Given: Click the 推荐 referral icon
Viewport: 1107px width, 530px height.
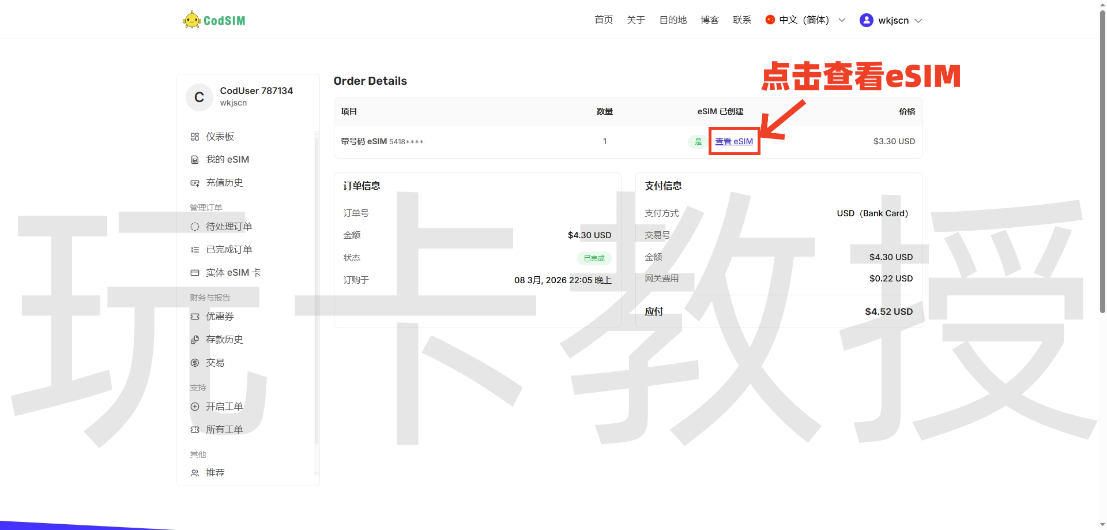Looking at the screenshot, I should 195,472.
